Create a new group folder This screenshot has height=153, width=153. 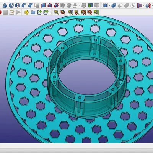pyautogui.click(x=33, y=12)
